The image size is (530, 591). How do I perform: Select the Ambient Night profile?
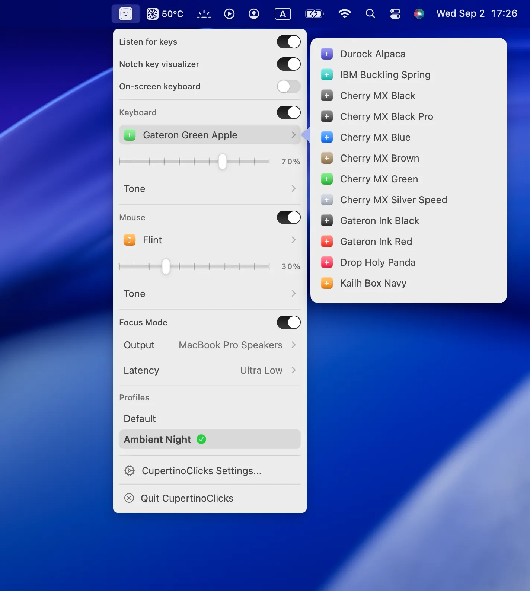point(210,440)
